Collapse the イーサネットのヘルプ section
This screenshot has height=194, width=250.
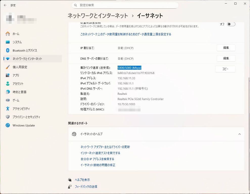239,134
